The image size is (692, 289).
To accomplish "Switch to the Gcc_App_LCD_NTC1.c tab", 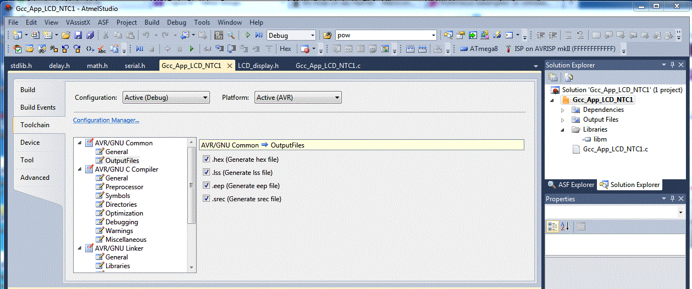I will [328, 66].
